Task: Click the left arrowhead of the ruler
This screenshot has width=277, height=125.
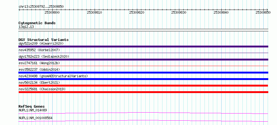Action: tap(19, 10)
